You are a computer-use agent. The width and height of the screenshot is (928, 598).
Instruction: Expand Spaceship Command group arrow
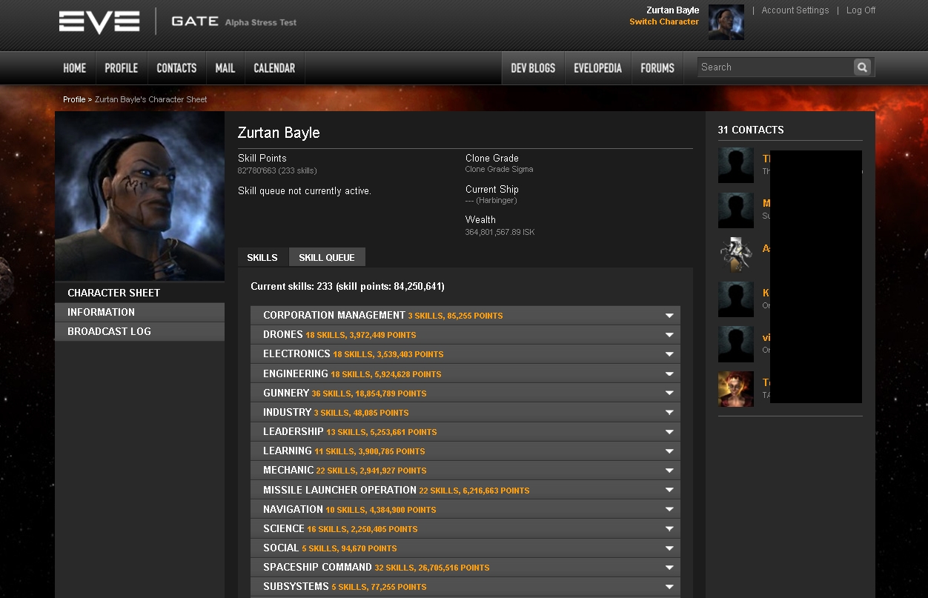point(669,568)
